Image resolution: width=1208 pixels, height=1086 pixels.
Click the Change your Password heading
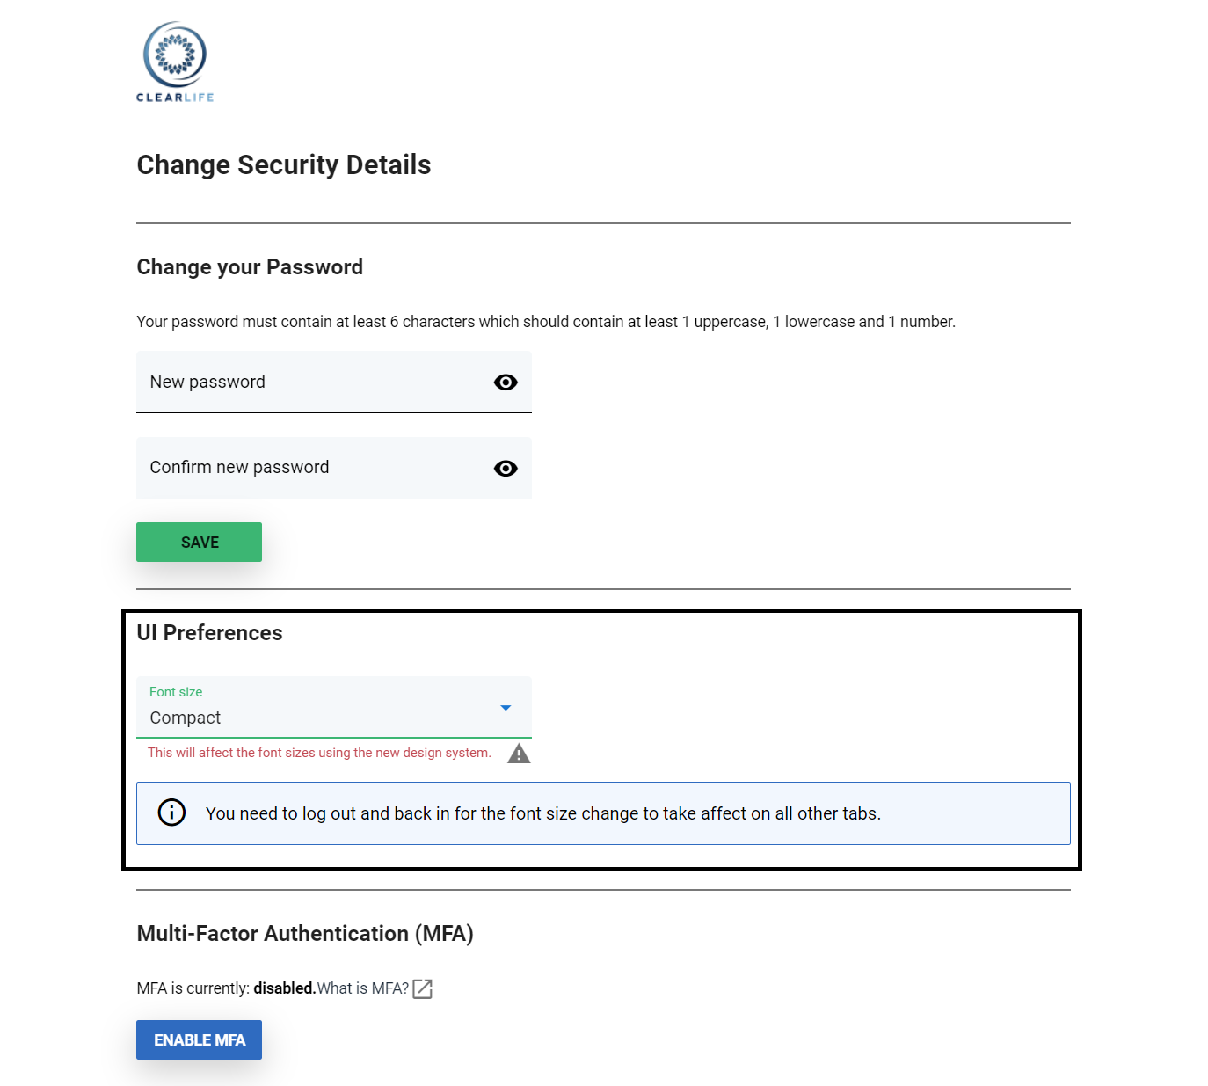click(250, 267)
